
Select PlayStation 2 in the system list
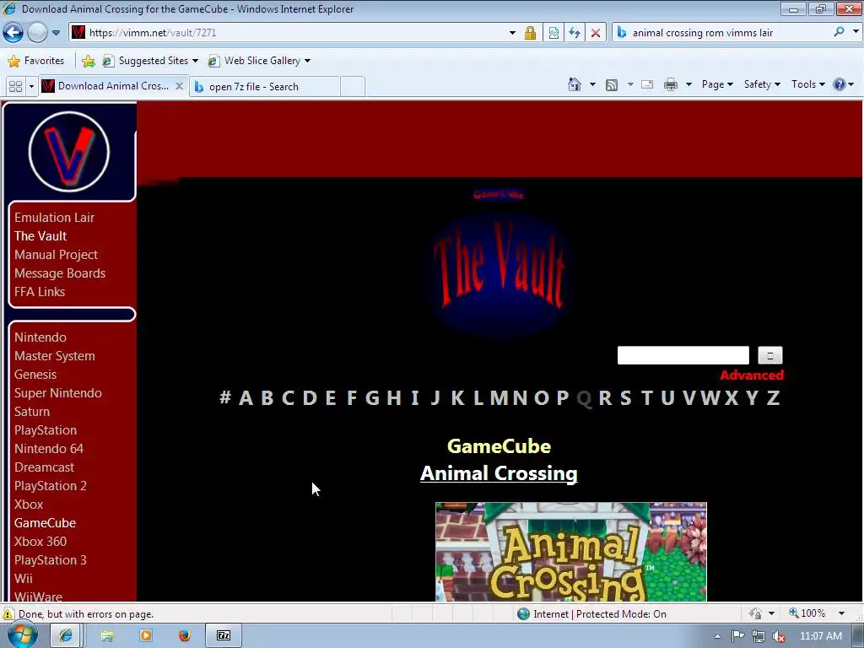[x=50, y=485]
